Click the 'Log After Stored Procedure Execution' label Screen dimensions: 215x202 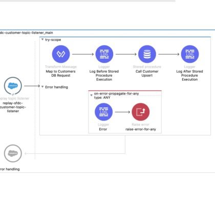189,75
